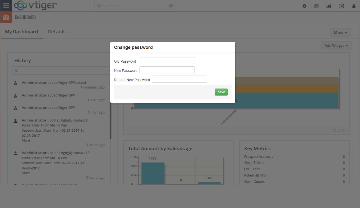Open the Add Widget dropdown
The height and width of the screenshot is (208, 360).
[x=336, y=45]
